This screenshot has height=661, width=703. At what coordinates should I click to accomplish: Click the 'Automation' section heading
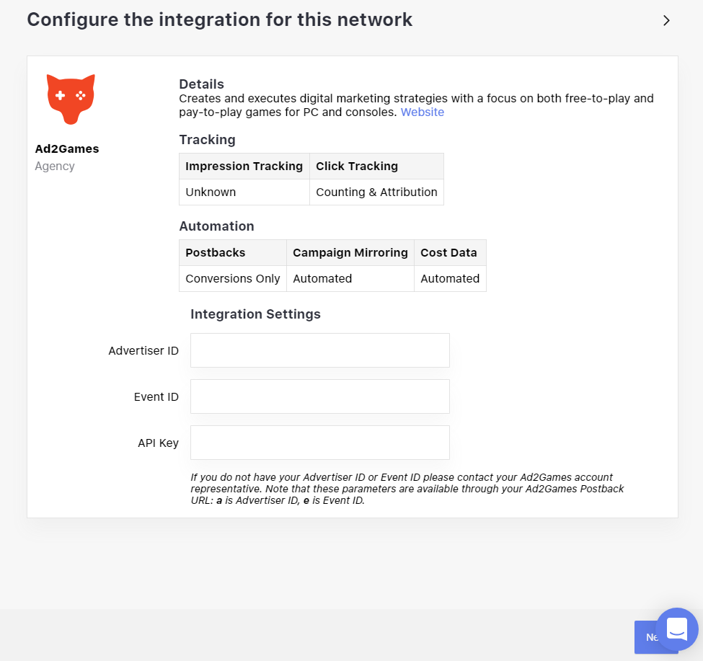coord(216,226)
